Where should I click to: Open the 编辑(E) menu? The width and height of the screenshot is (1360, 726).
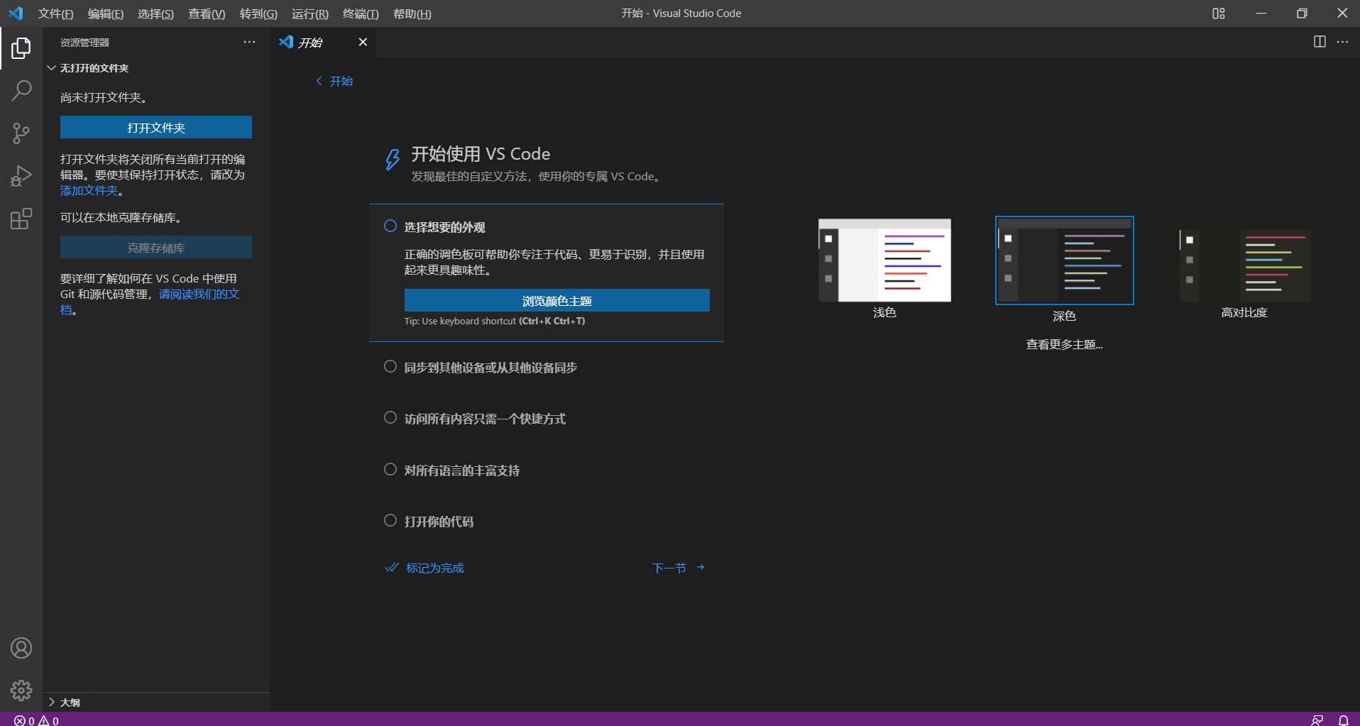106,13
